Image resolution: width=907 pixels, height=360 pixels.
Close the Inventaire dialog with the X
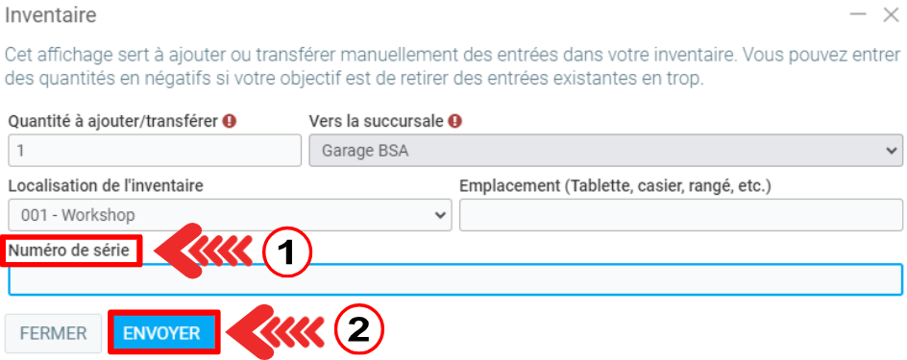[891, 15]
